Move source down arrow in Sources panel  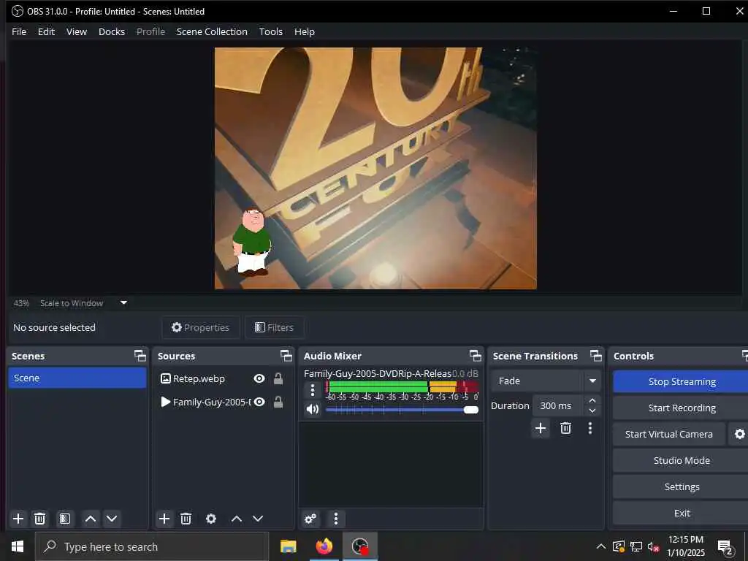point(258,519)
